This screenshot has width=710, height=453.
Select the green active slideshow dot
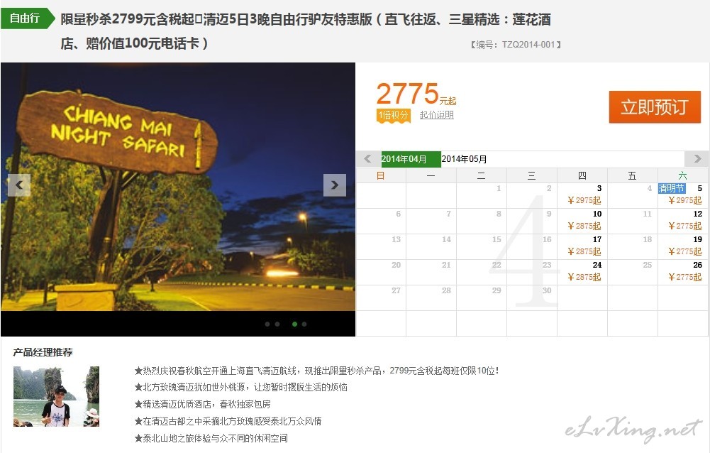click(295, 324)
